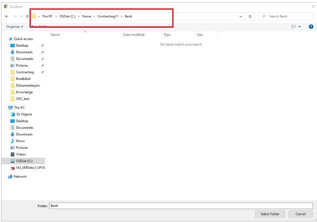Select This PC in navigation pane
This screenshot has width=317, height=222.
coord(19,108)
